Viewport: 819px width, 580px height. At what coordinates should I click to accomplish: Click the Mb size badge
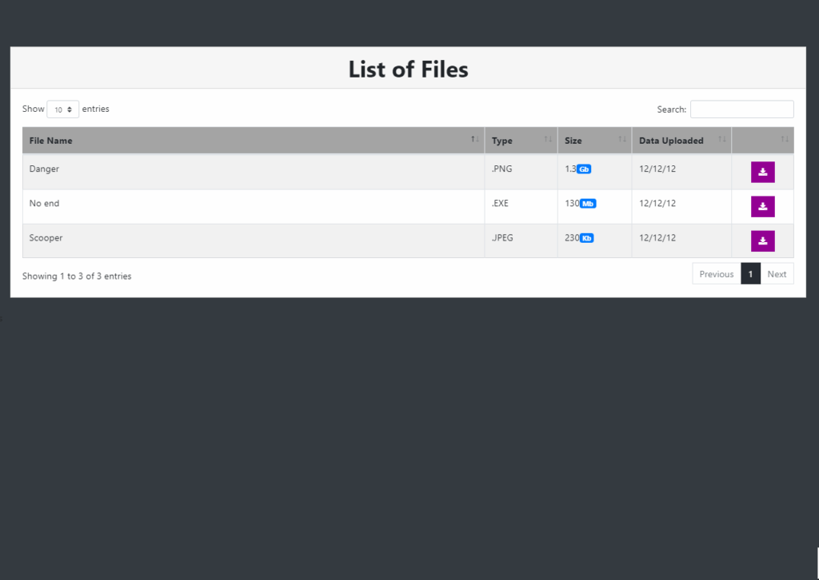pyautogui.click(x=588, y=204)
